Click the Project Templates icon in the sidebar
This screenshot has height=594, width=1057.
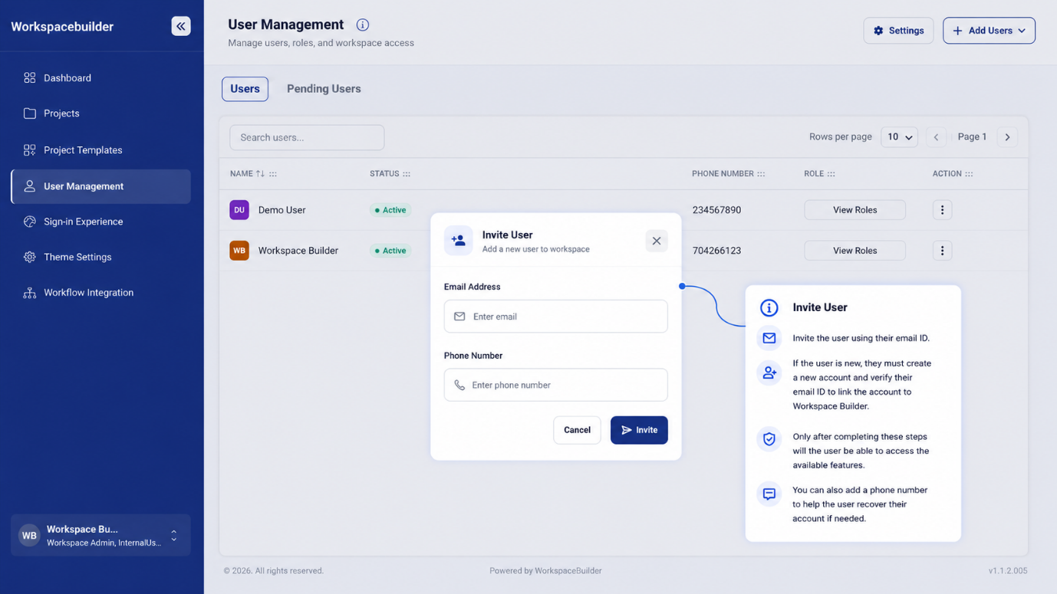tap(30, 150)
